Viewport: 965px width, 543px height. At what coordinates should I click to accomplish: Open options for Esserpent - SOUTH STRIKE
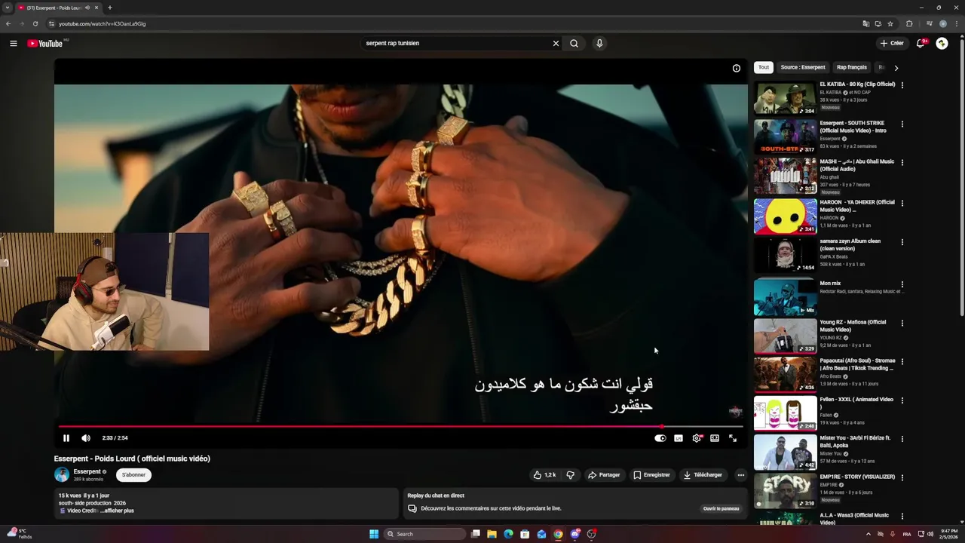click(902, 124)
